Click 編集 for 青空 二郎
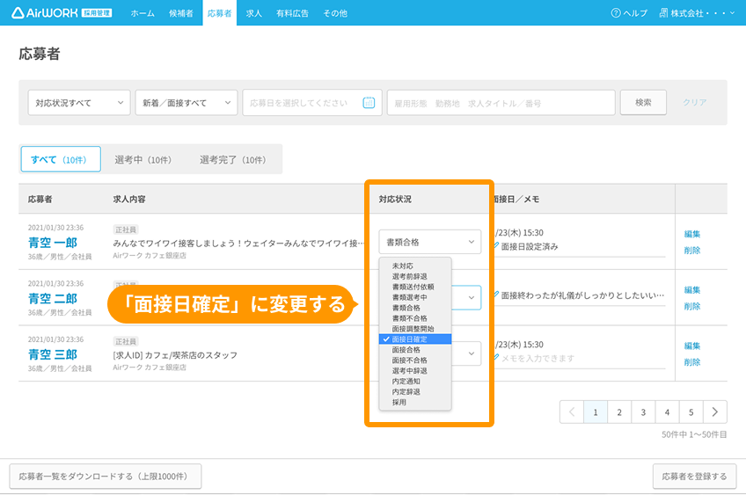 (692, 290)
